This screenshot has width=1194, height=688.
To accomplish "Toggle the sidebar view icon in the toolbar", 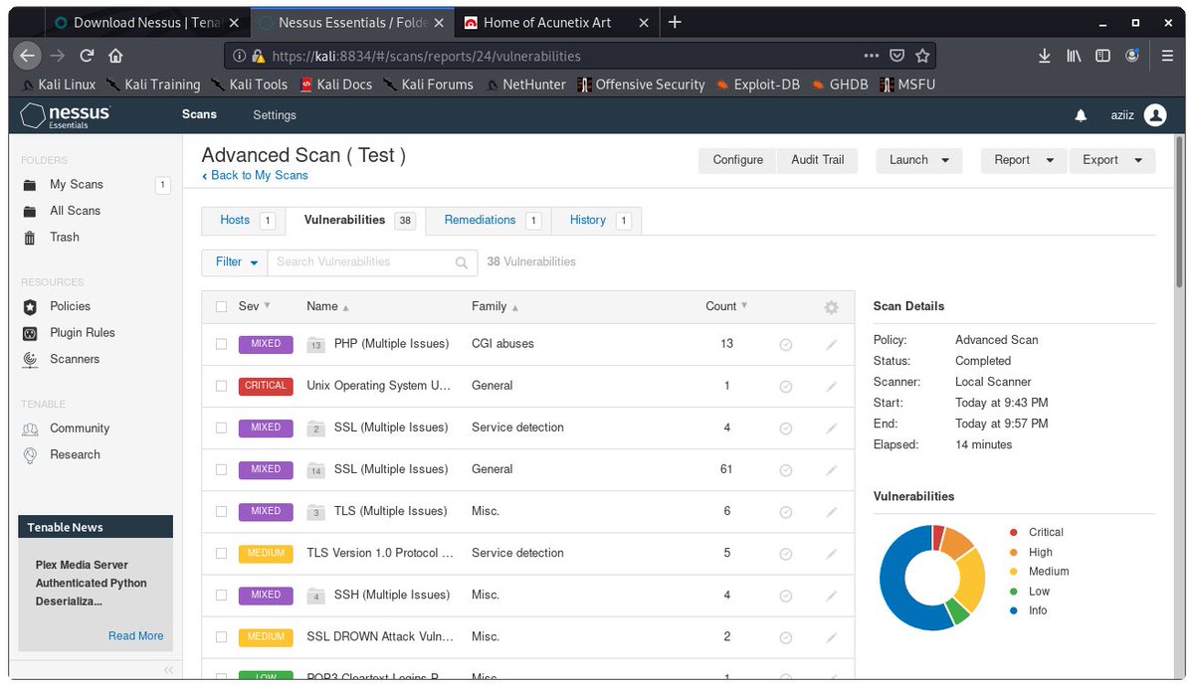I will pos(1102,56).
